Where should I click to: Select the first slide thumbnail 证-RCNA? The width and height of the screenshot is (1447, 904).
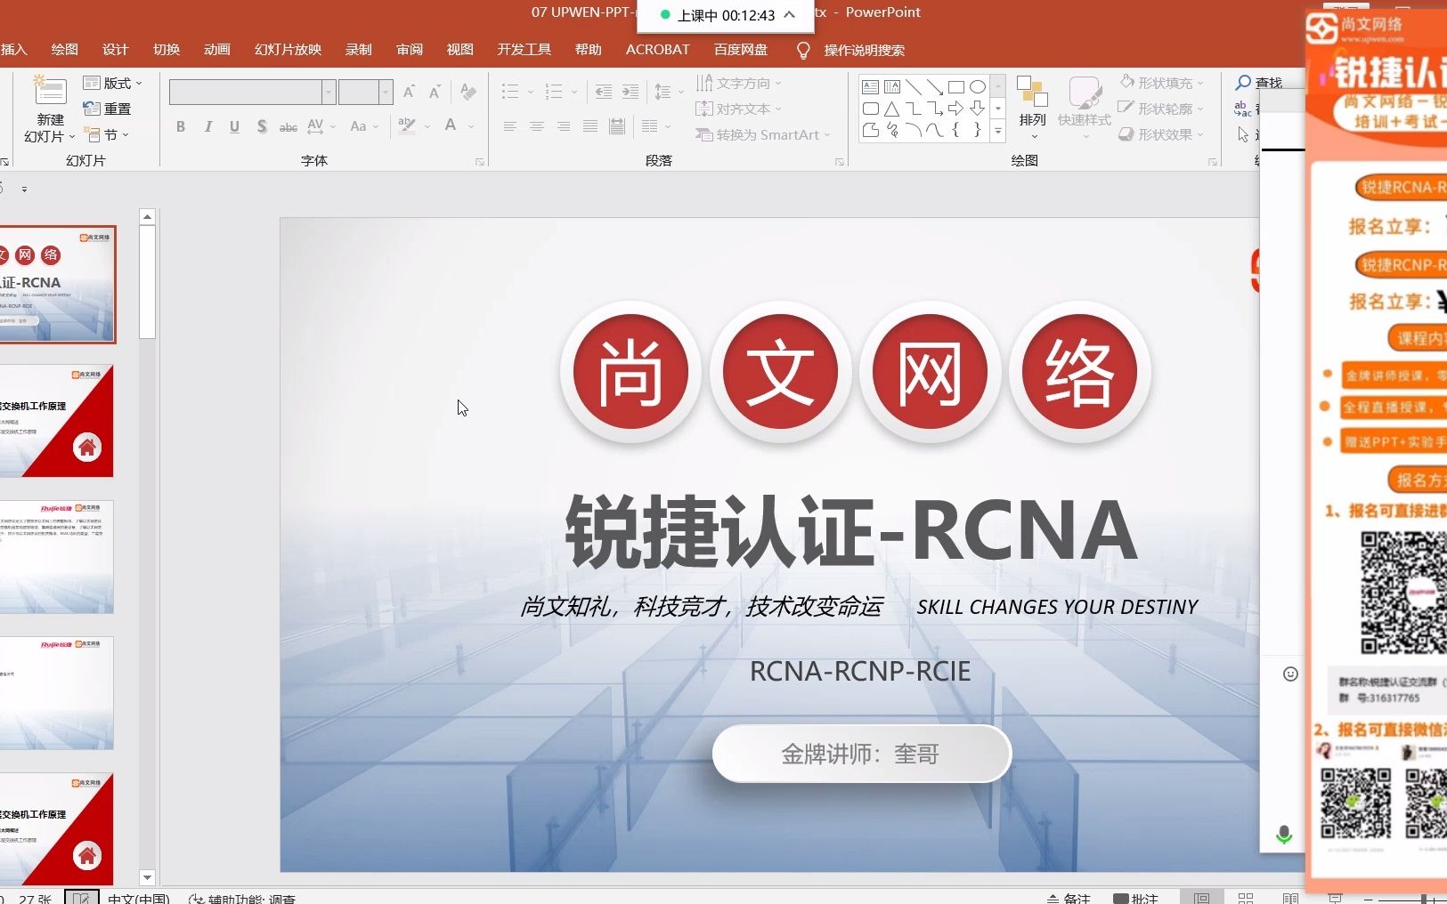click(x=57, y=285)
